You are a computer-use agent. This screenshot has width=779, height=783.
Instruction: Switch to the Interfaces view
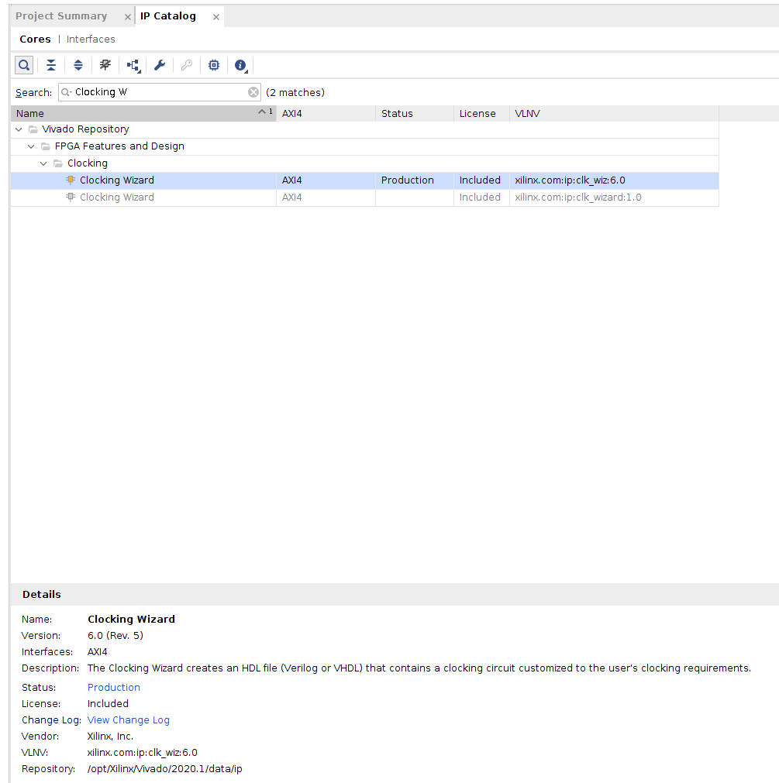91,39
